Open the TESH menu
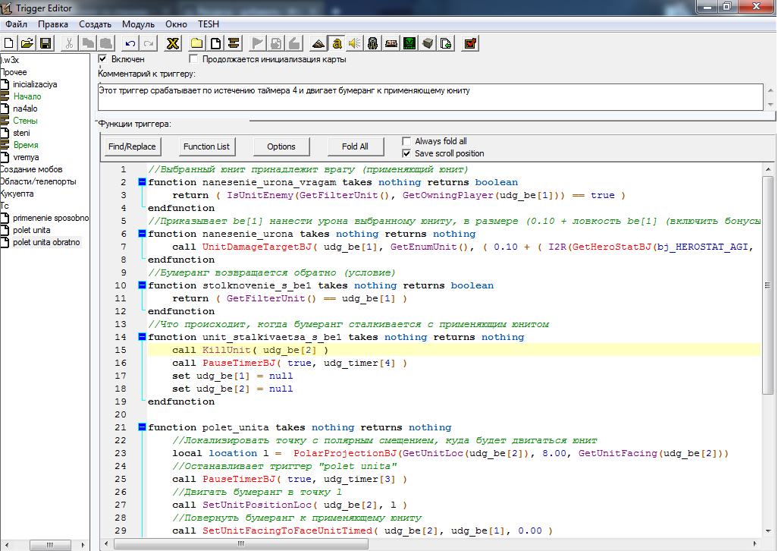 pos(209,24)
